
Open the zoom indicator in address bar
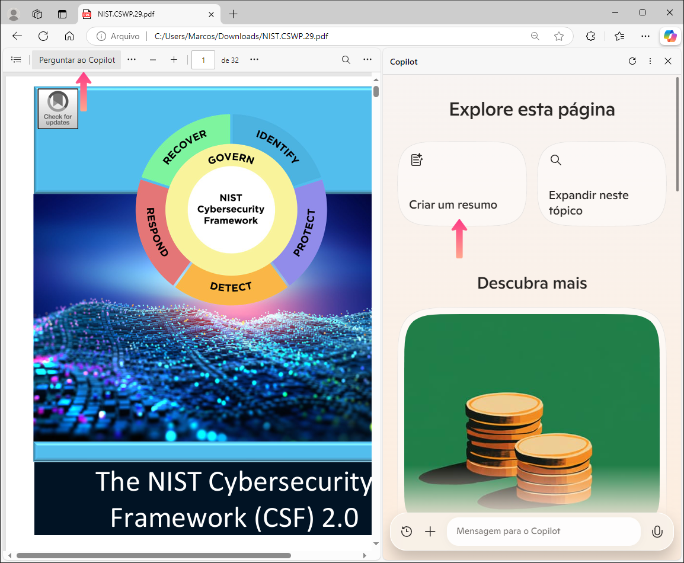pyautogui.click(x=535, y=36)
